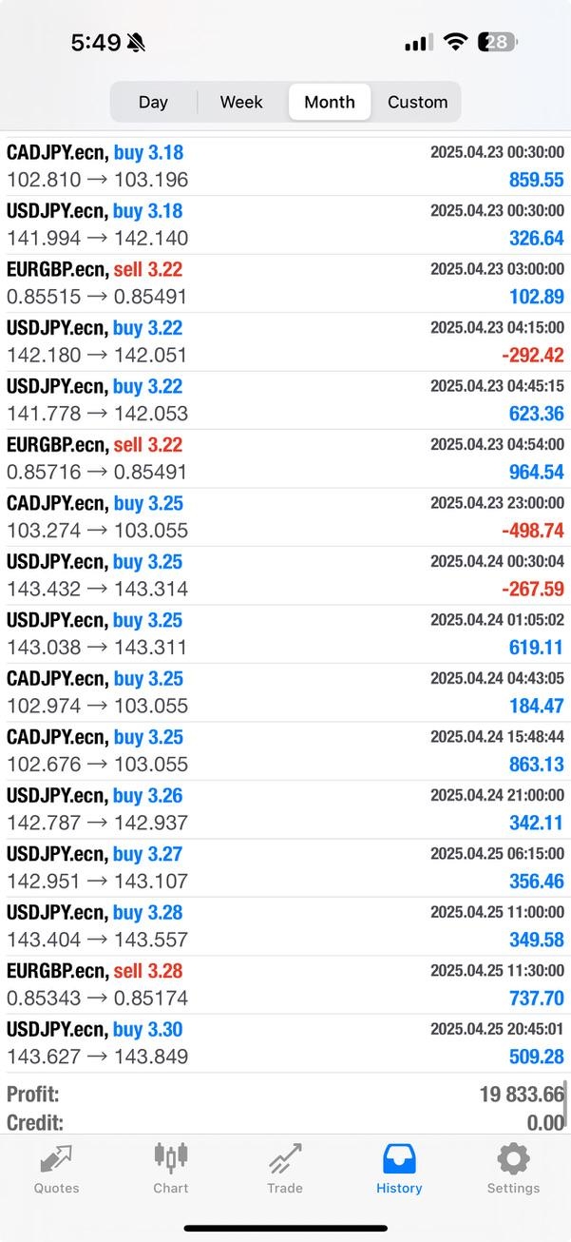The height and width of the screenshot is (1242, 571).
Task: Tap the CADJPY trade losing -498.74
Action: tap(285, 516)
